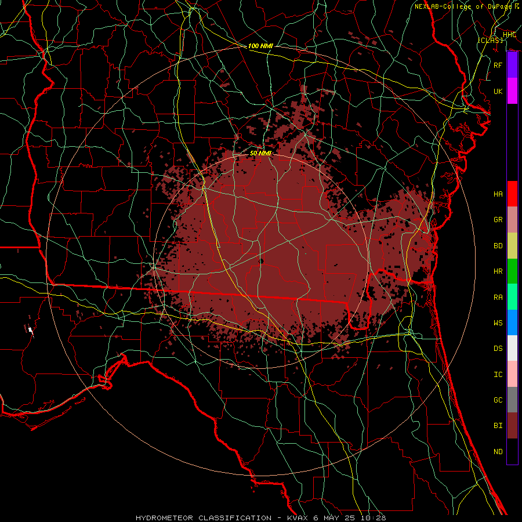Viewport: 522px width, 522px height.
Task: Click the small white echo in the southwest
Action: (31, 331)
